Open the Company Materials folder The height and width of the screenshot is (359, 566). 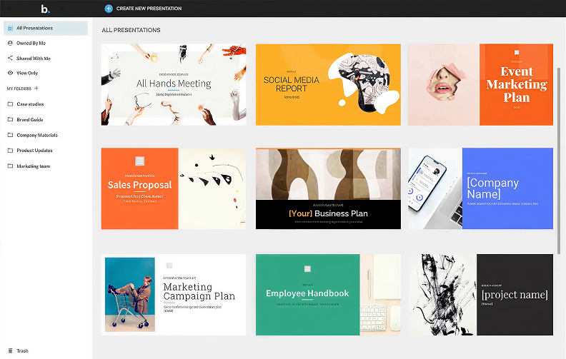tap(37, 135)
